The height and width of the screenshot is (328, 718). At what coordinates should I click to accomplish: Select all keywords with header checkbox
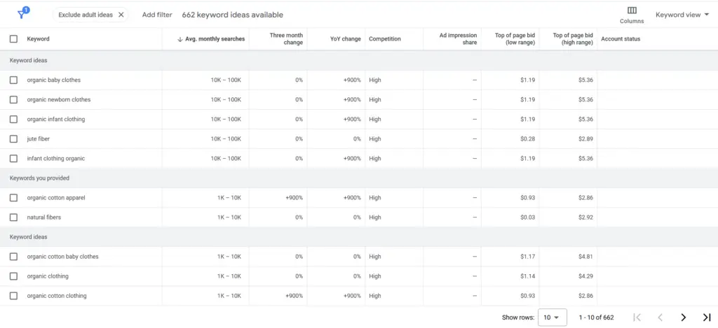pos(14,39)
